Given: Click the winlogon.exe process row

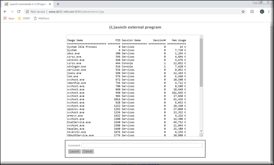Looking at the screenshot, I should pos(126,66).
